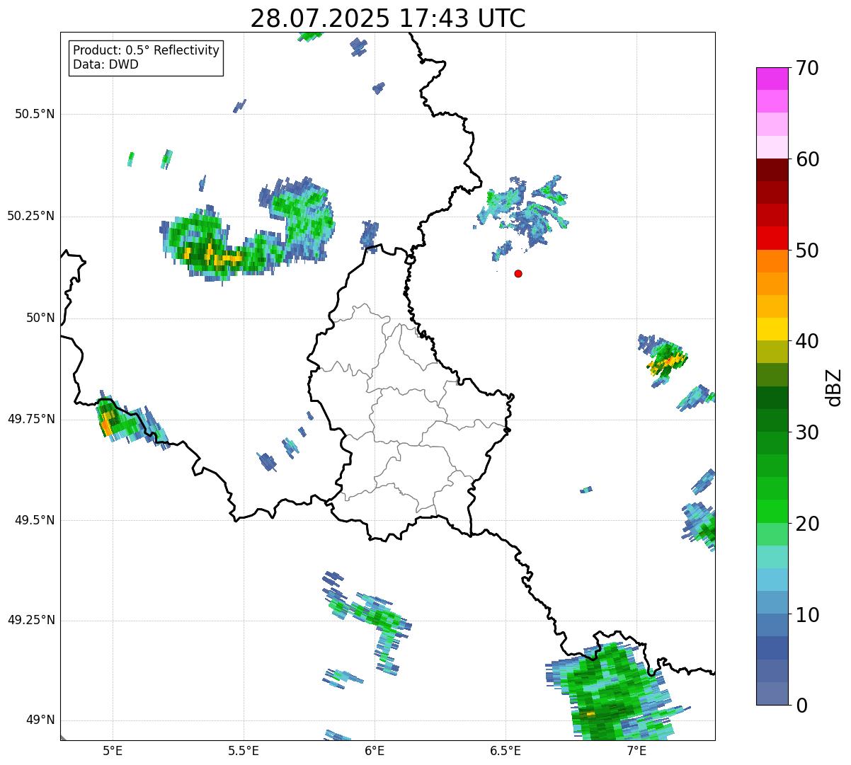Click the 'Product: 0.5° Reflectivity' label
Screen dimensions: 851x765
click(146, 50)
